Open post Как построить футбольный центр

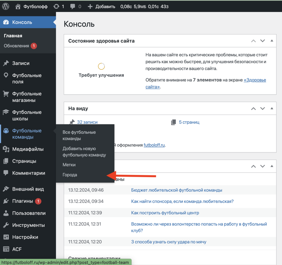[x=165, y=213]
